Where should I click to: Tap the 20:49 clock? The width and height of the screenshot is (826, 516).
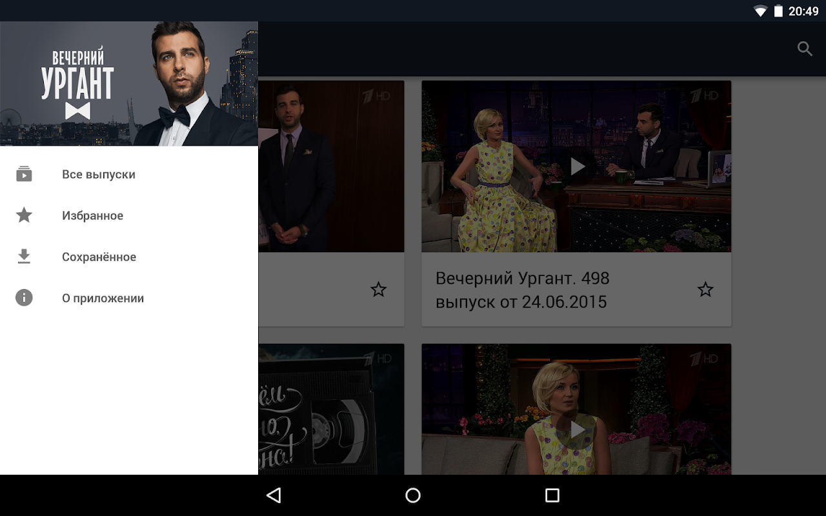(x=803, y=11)
